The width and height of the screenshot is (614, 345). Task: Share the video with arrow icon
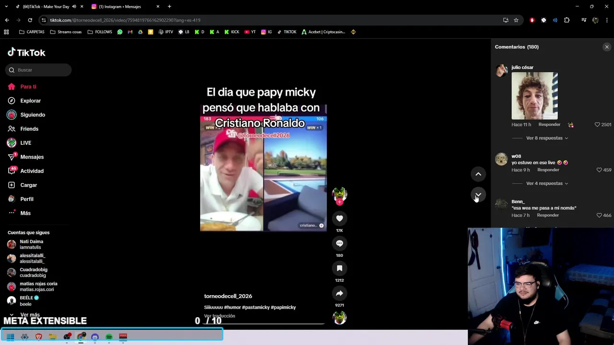point(339,293)
